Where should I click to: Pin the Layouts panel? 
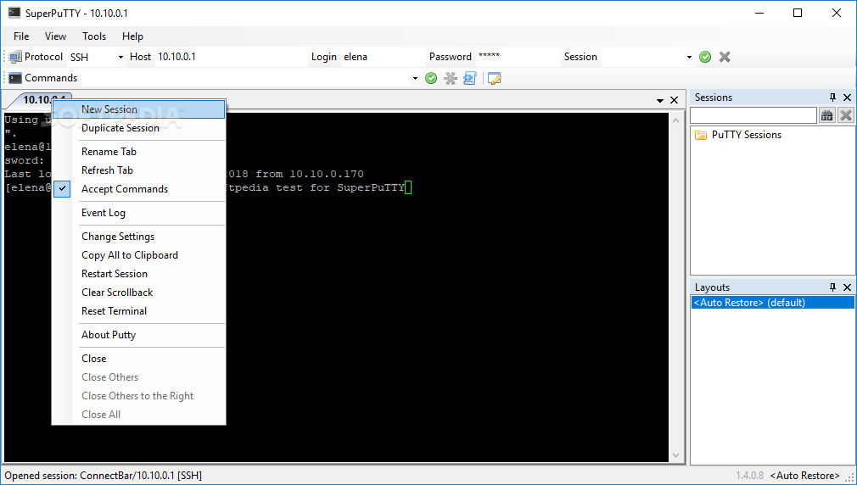(x=832, y=287)
